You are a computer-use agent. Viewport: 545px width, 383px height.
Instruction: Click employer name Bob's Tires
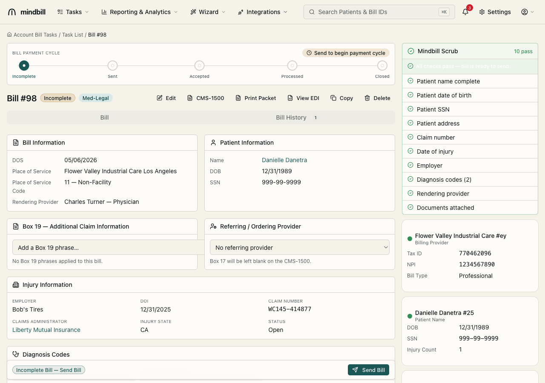[28, 309]
